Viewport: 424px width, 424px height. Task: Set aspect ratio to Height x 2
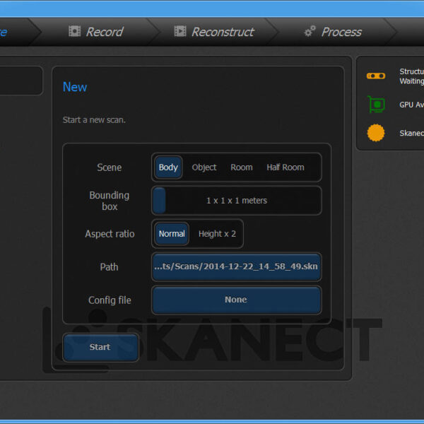(x=217, y=234)
